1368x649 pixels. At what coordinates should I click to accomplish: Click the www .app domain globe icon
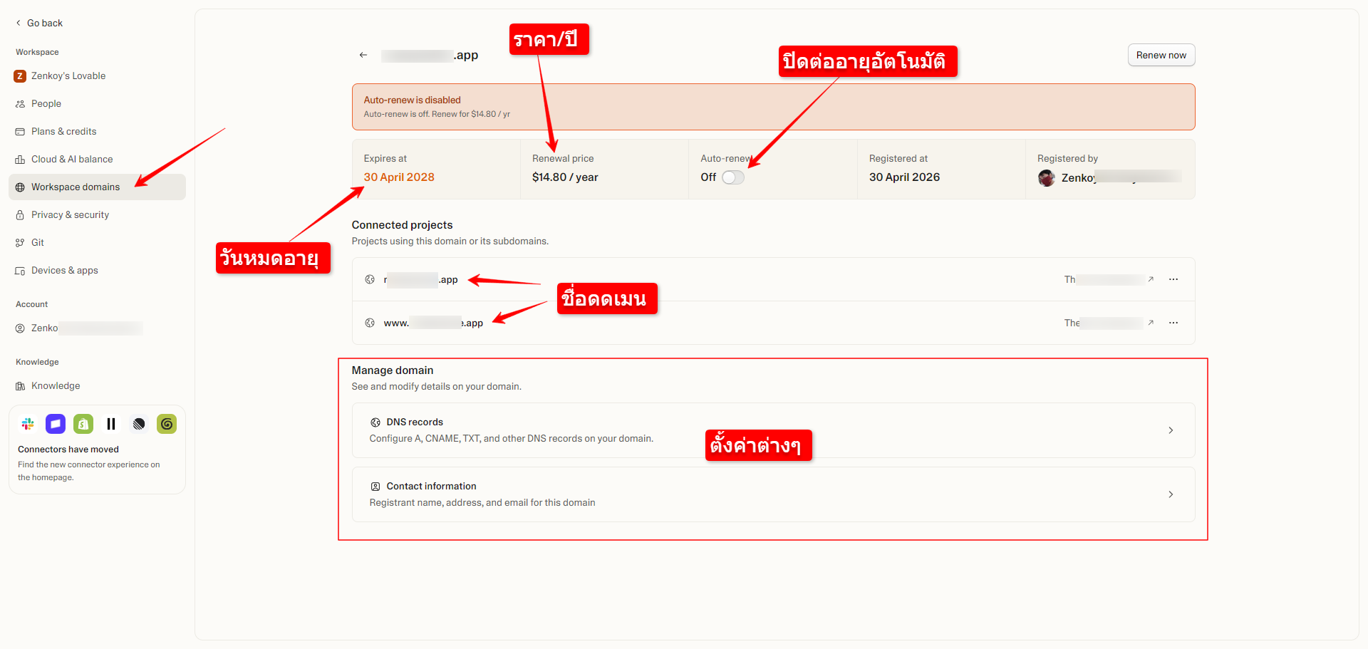pos(370,323)
